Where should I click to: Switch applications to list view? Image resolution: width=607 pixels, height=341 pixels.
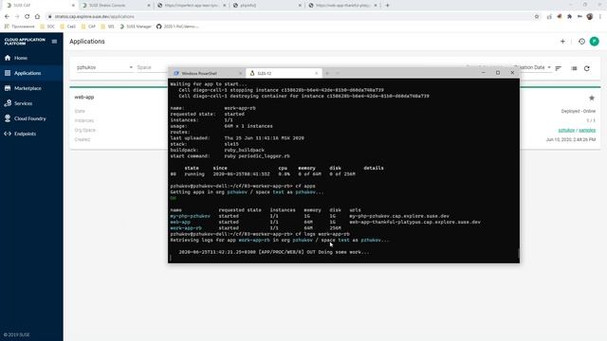pyautogui.click(x=574, y=68)
